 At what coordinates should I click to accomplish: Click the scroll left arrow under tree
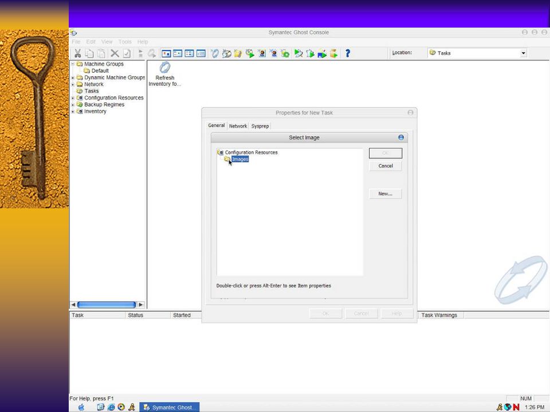(73, 305)
